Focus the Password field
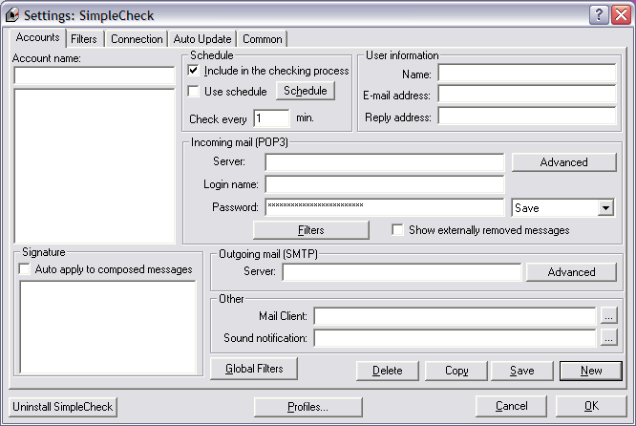Viewport: 636px width, 426px height. pyautogui.click(x=385, y=207)
